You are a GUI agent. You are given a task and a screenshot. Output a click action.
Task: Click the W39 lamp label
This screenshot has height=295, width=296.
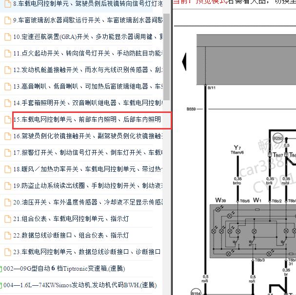pyautogui.click(x=220, y=200)
